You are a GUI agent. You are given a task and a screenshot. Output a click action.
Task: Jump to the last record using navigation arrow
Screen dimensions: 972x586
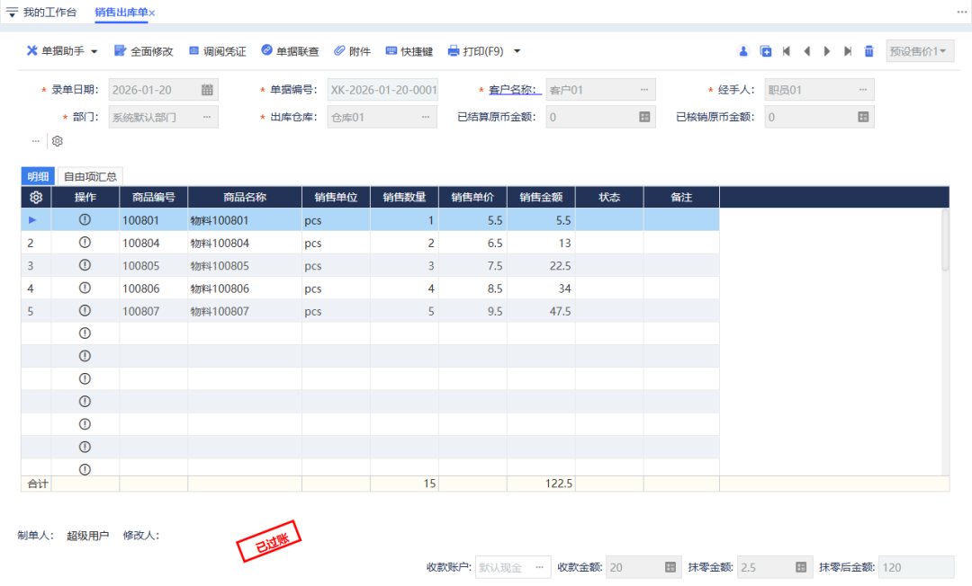pyautogui.click(x=847, y=51)
